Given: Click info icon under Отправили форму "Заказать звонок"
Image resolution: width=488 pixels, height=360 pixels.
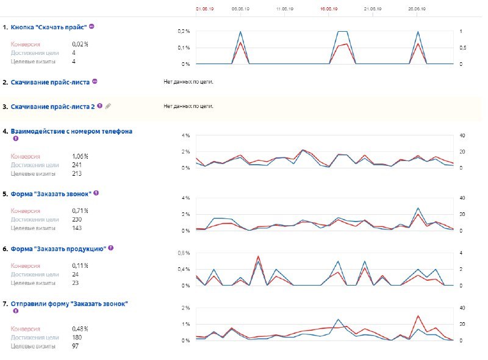Looking at the screenshot, I should (16, 311).
